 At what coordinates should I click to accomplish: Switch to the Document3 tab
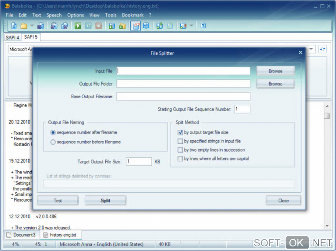click(21, 235)
